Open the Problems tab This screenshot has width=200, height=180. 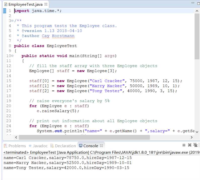click(15, 146)
